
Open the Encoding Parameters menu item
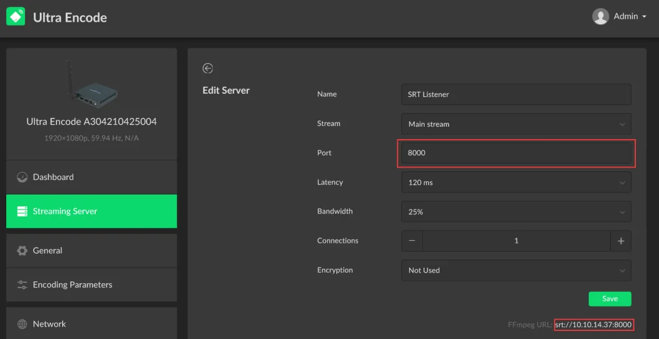click(x=91, y=285)
